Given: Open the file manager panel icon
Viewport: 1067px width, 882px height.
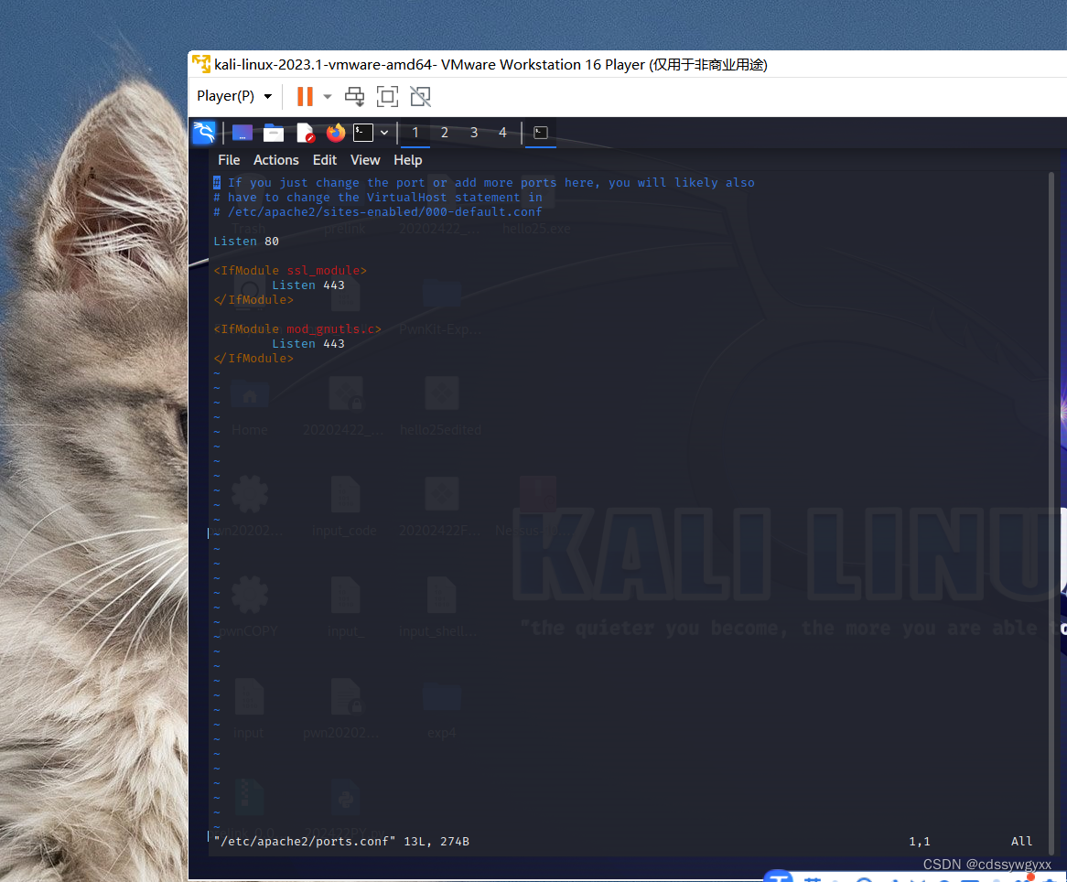Looking at the screenshot, I should tap(274, 132).
